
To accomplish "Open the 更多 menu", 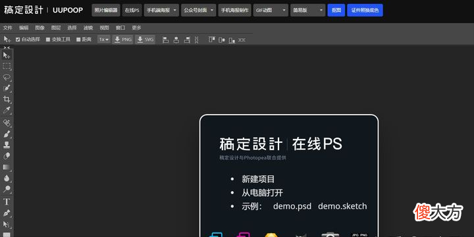I will click(136, 28).
